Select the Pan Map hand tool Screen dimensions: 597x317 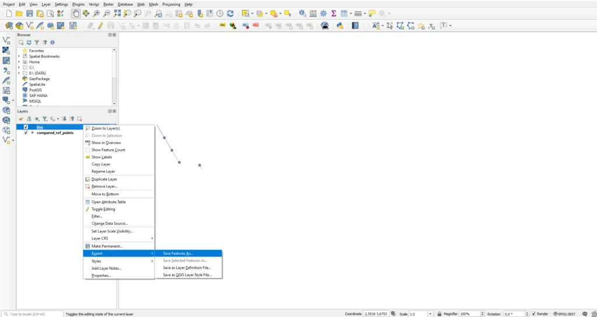(x=76, y=13)
